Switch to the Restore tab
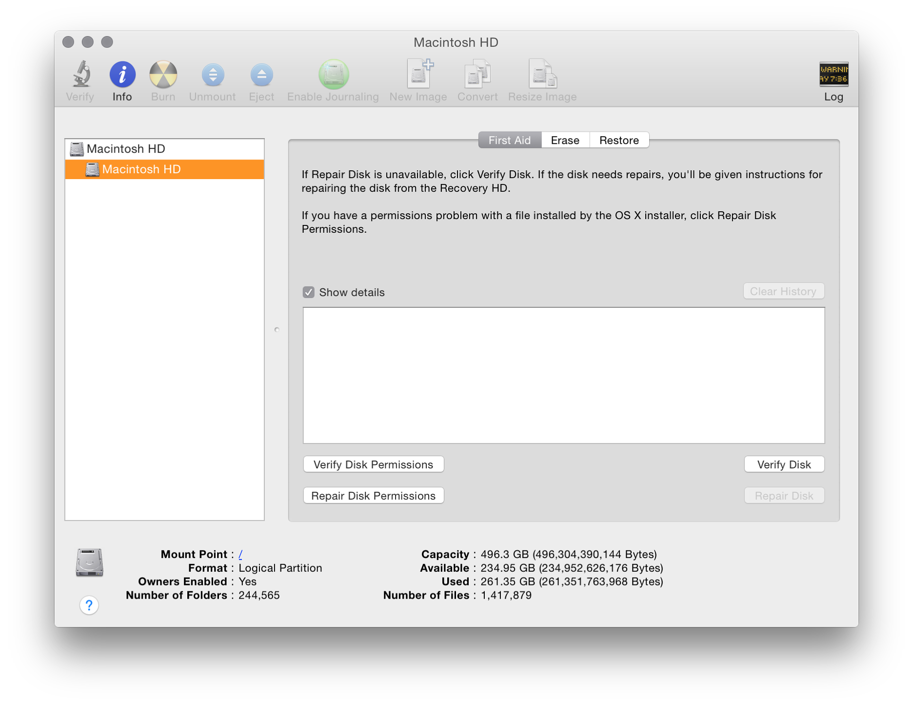Image resolution: width=913 pixels, height=705 pixels. [619, 140]
